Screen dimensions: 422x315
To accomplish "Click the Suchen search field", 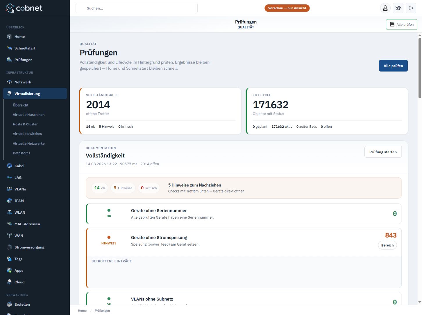I will 137,8.
